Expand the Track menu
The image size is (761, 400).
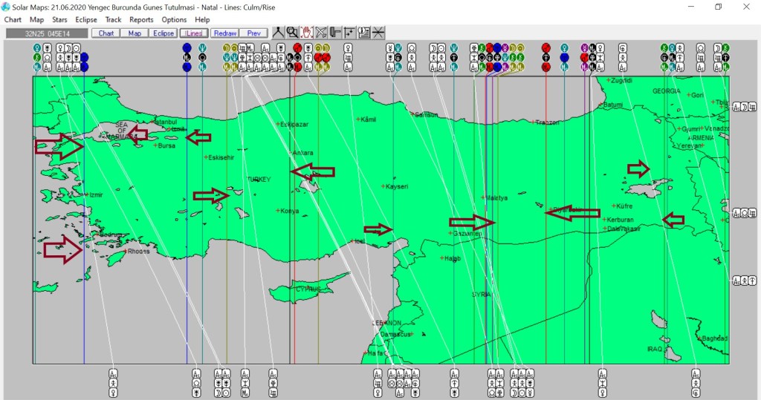113,19
